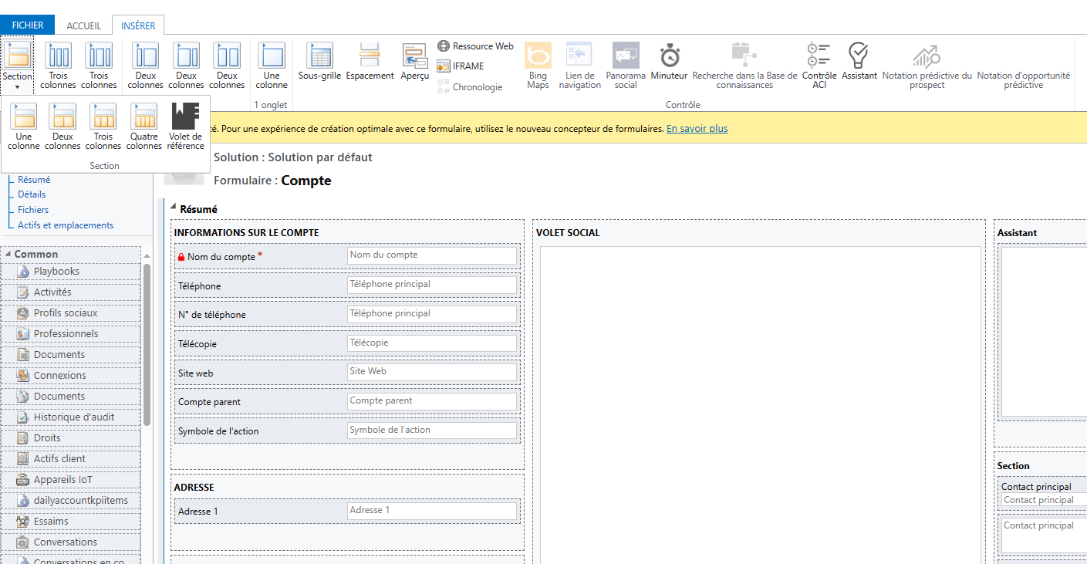The image size is (1087, 564).
Task: Select the Volet de référence section
Action: 185,127
